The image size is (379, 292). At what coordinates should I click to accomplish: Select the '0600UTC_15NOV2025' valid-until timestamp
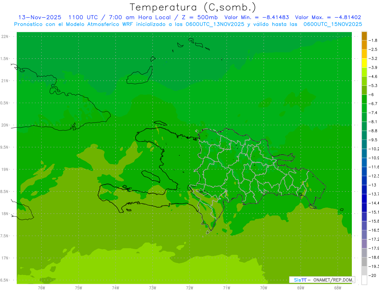333,24
